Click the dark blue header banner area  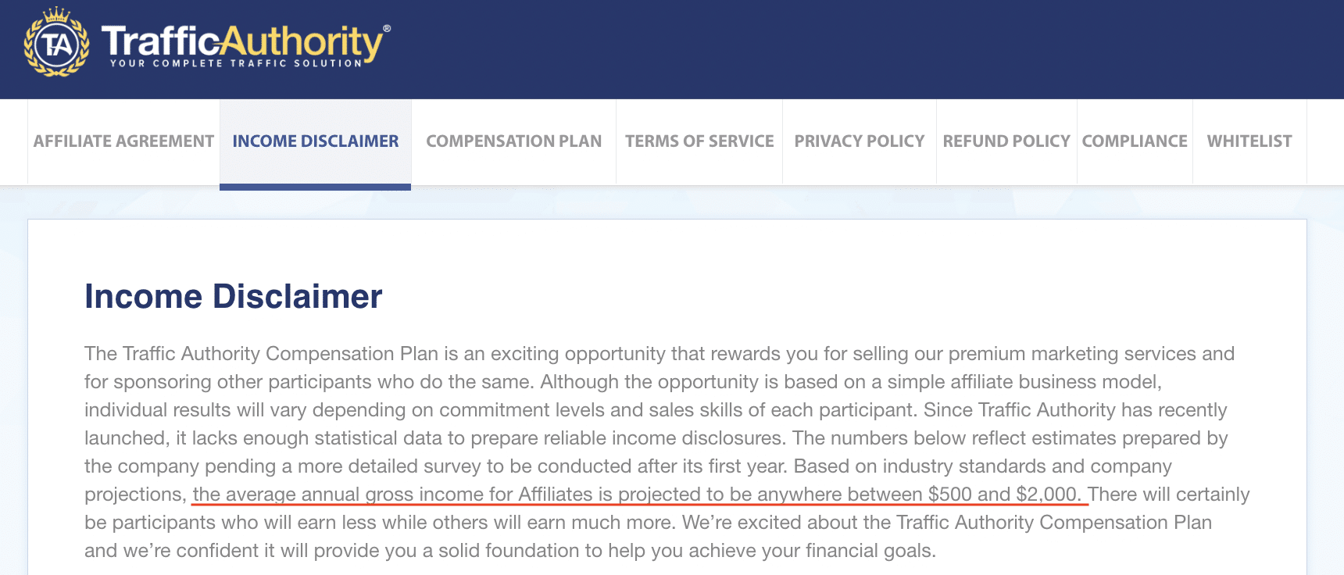tap(860, 49)
